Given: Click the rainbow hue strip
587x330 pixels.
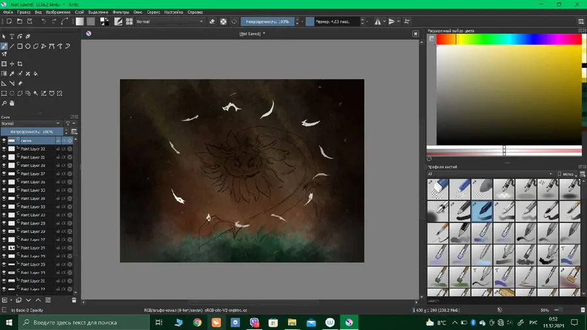Looking at the screenshot, I should (509, 39).
